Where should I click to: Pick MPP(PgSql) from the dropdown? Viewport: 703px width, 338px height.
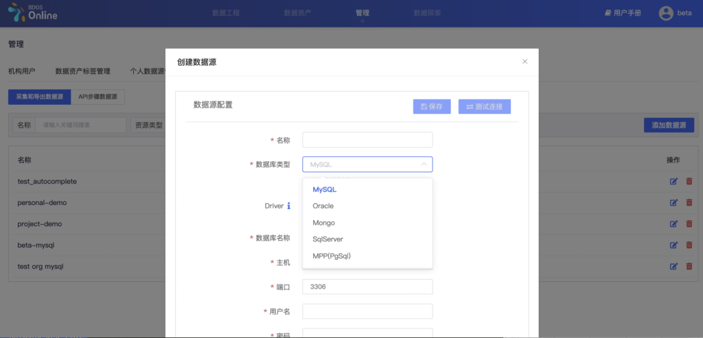(332, 256)
